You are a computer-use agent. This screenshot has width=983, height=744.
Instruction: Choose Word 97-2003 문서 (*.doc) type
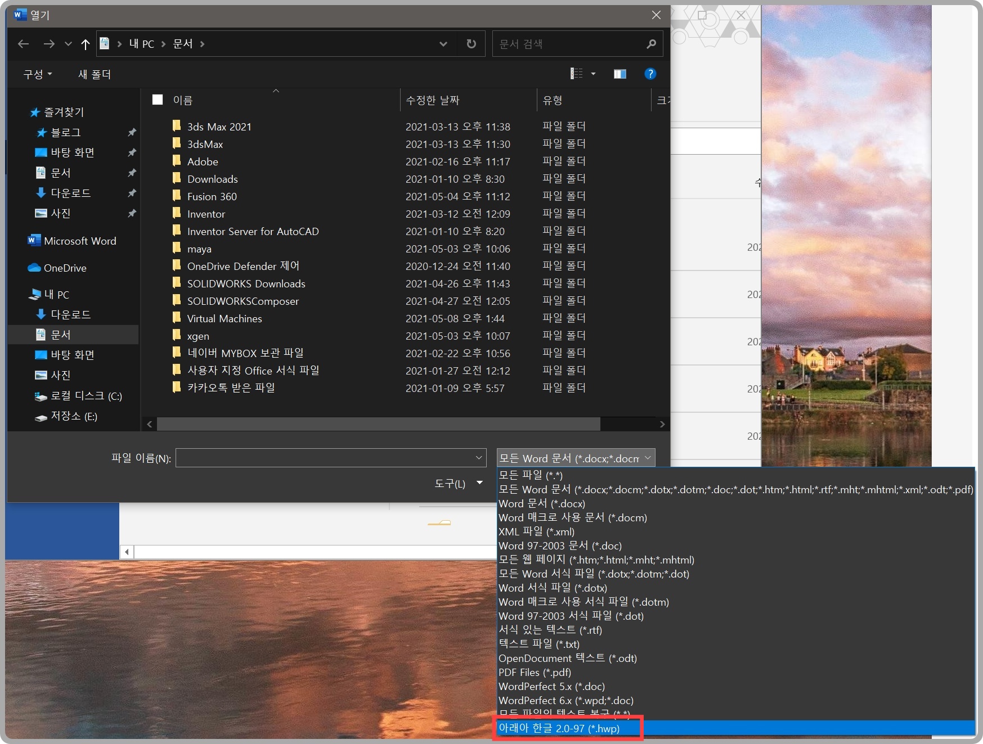click(x=560, y=545)
